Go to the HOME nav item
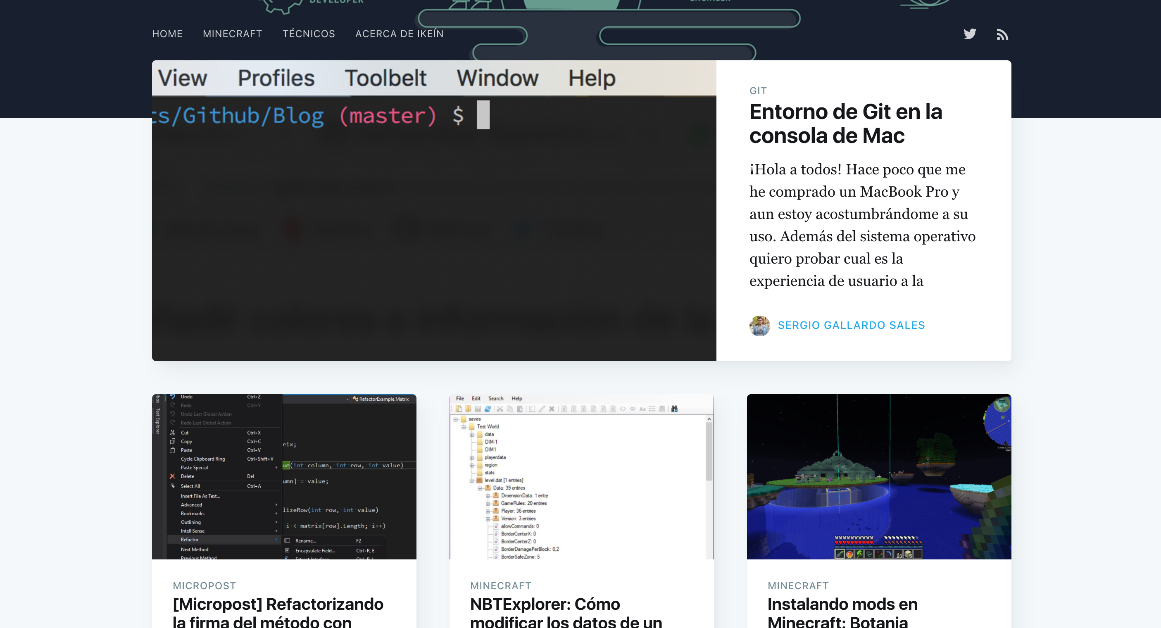Viewport: 1161px width, 628px height. pos(167,34)
